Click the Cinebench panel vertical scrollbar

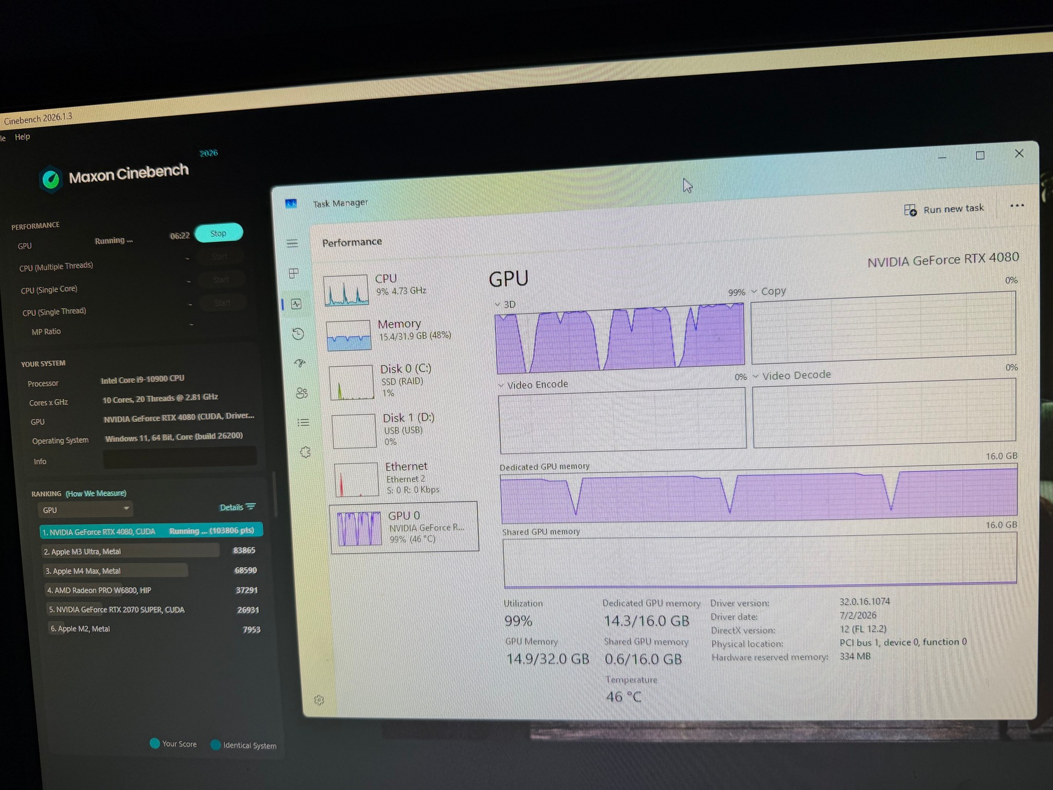pyautogui.click(x=275, y=494)
